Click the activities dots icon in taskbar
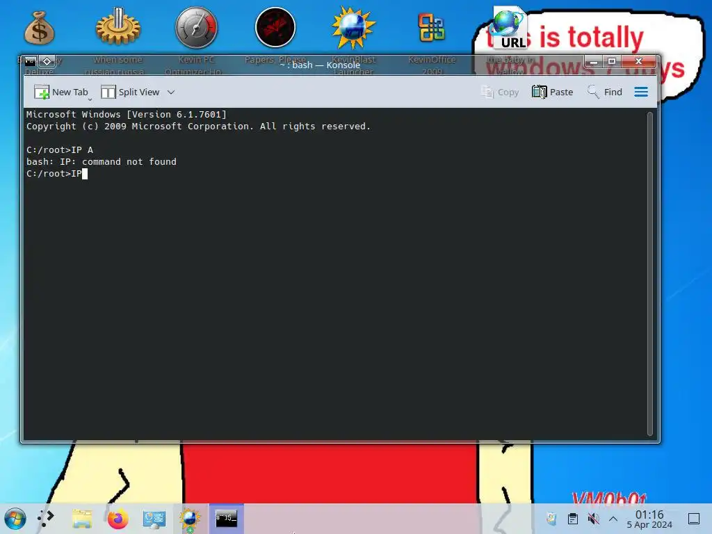This screenshot has height=534, width=712. point(46,519)
